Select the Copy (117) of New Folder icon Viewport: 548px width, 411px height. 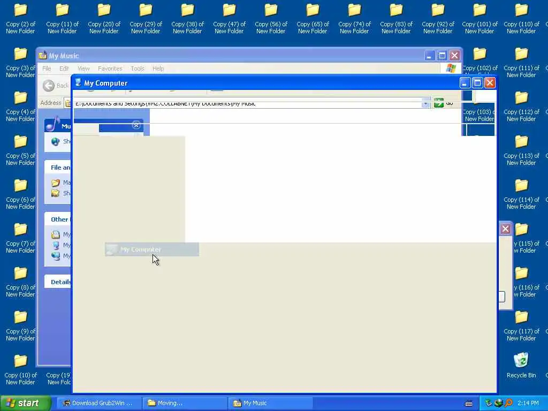point(521,326)
